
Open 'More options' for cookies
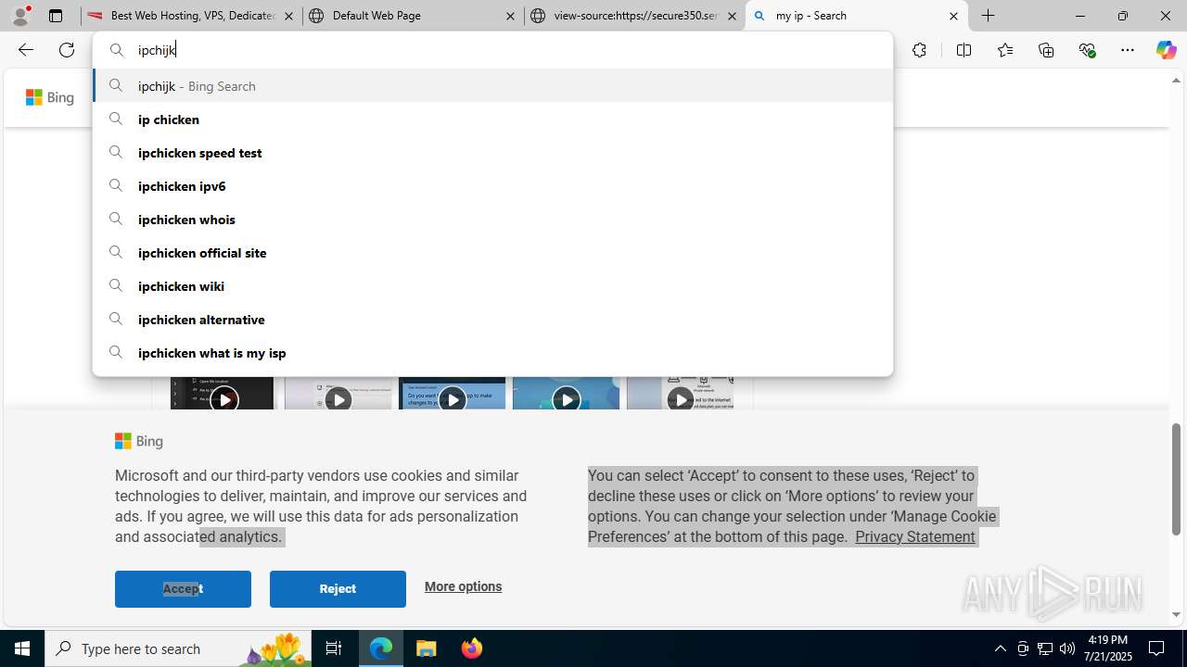[x=463, y=586]
